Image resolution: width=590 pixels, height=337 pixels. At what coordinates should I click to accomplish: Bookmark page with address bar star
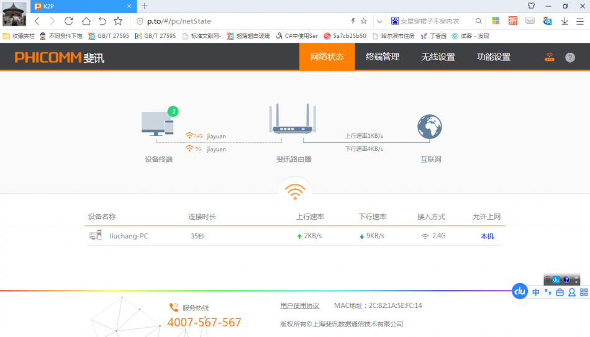[363, 21]
